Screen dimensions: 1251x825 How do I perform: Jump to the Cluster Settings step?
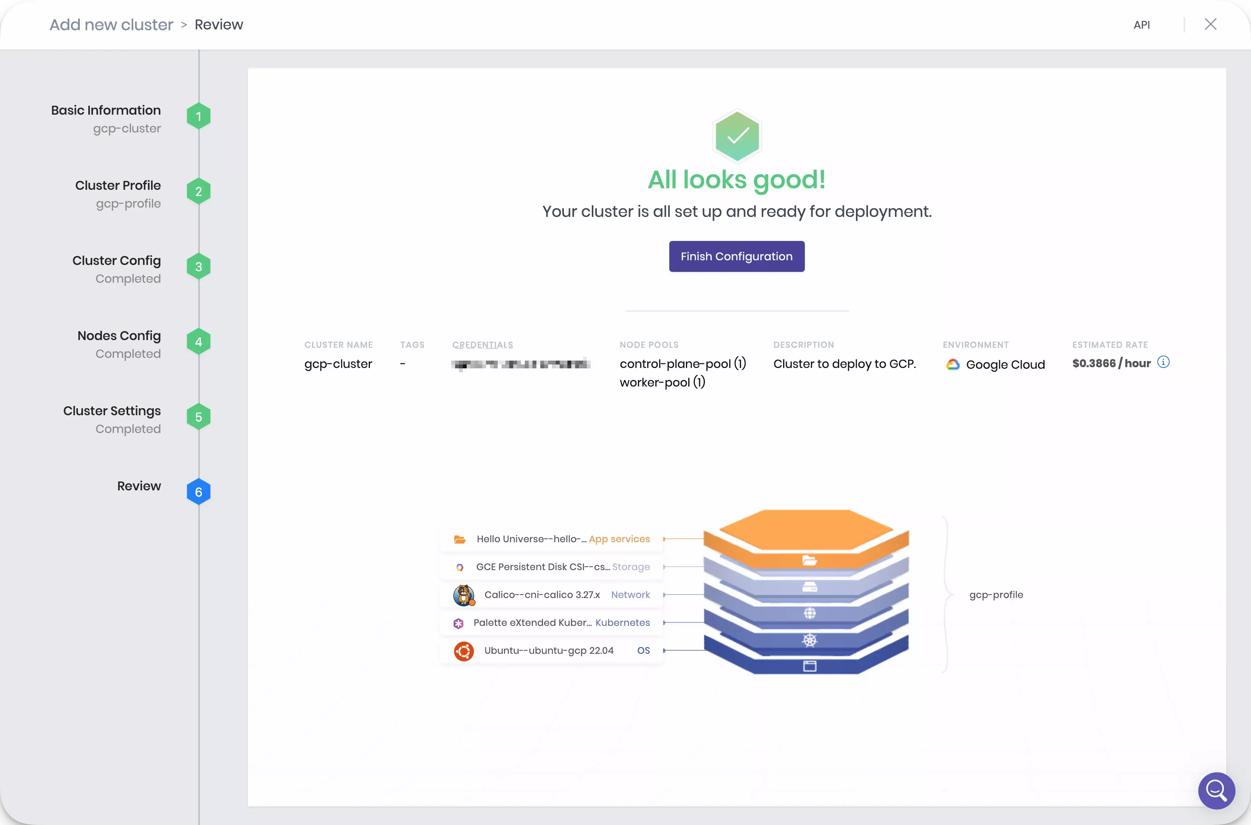click(x=198, y=416)
